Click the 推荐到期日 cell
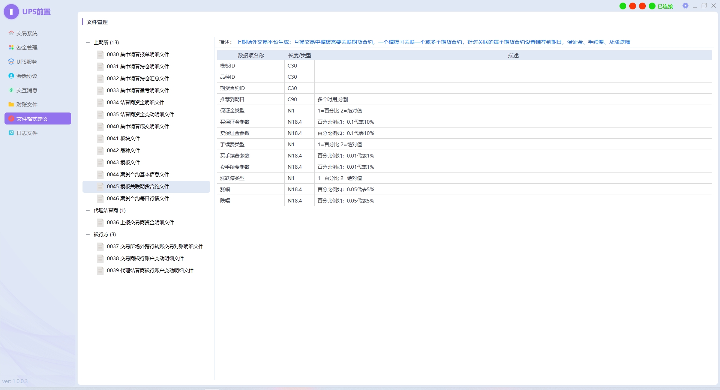720x390 pixels. point(251,99)
